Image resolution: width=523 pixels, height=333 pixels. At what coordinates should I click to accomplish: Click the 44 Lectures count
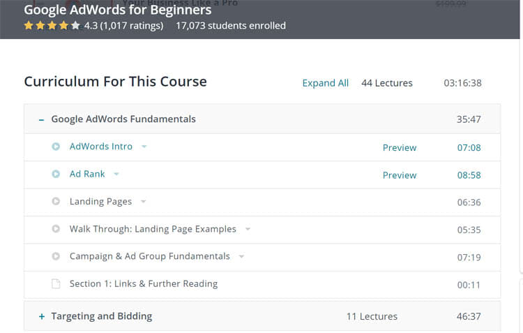coord(387,83)
